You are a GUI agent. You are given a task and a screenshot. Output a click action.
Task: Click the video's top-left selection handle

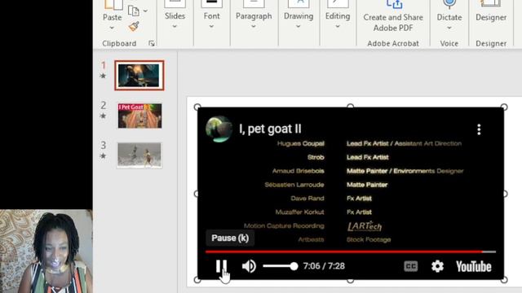tap(197, 107)
